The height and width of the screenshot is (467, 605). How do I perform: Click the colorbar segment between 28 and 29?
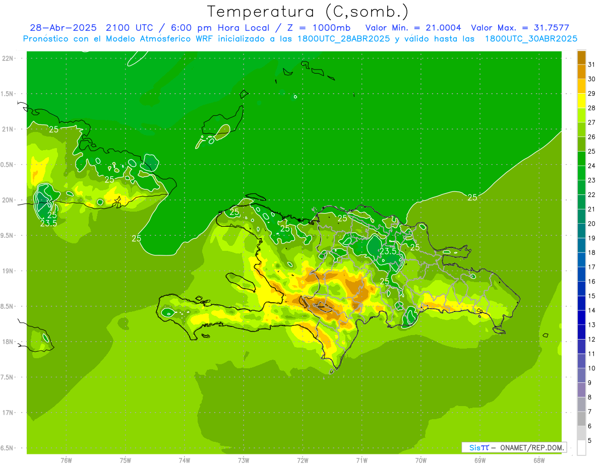[581, 101]
